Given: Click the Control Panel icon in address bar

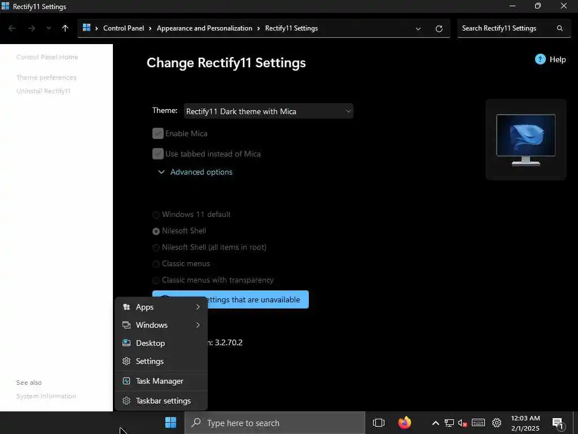Looking at the screenshot, I should pyautogui.click(x=86, y=28).
